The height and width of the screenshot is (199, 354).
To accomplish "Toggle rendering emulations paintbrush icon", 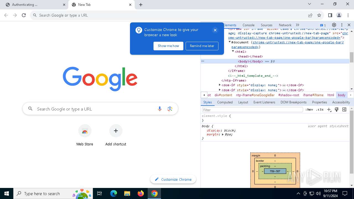I will (x=337, y=110).
